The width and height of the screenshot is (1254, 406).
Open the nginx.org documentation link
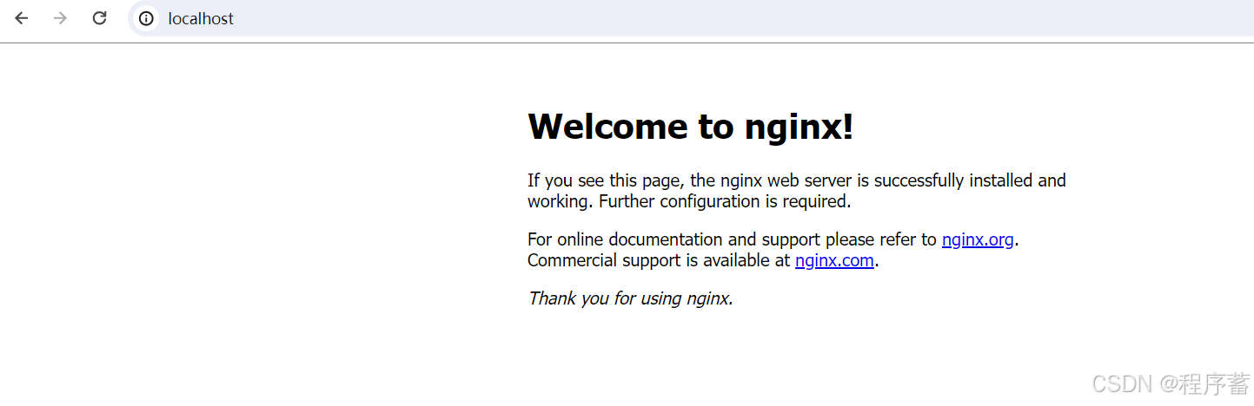click(x=978, y=239)
